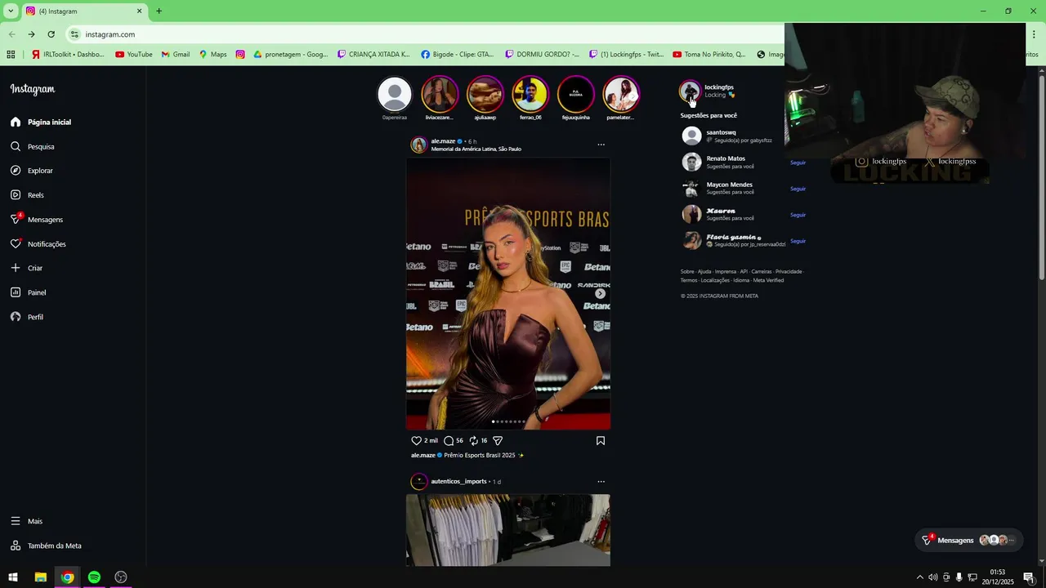
Task: Open Renato Matos suggested profile
Action: tap(726, 158)
